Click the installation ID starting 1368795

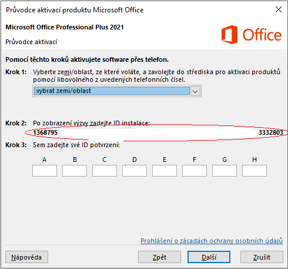[45, 132]
